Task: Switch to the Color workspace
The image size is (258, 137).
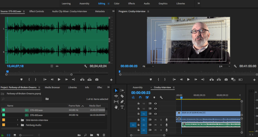Action: tap(117, 4)
